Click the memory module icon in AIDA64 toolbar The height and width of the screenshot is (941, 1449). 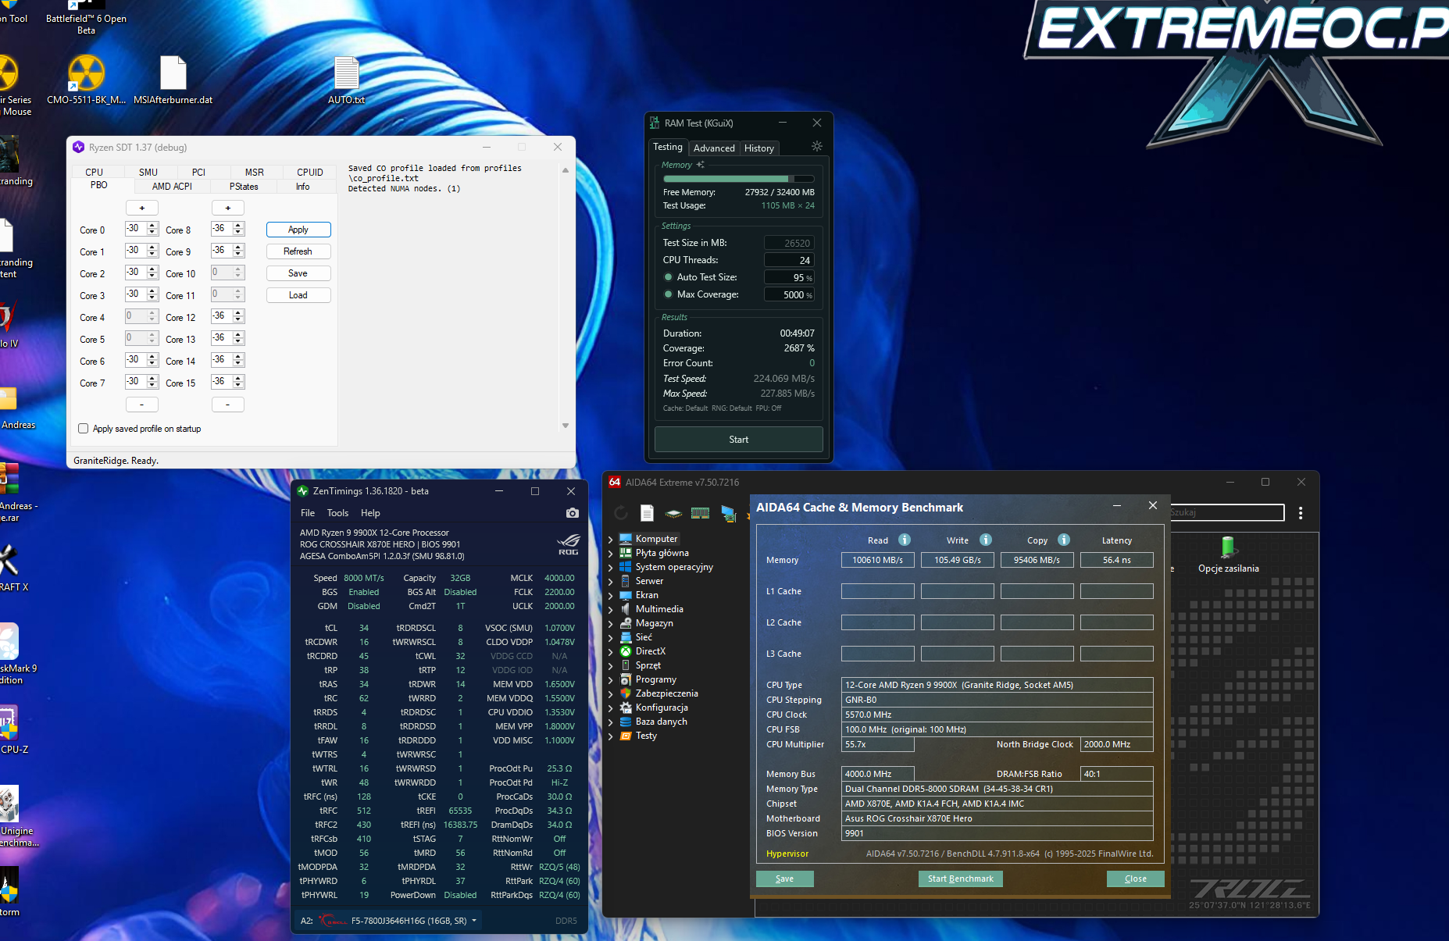tap(700, 513)
